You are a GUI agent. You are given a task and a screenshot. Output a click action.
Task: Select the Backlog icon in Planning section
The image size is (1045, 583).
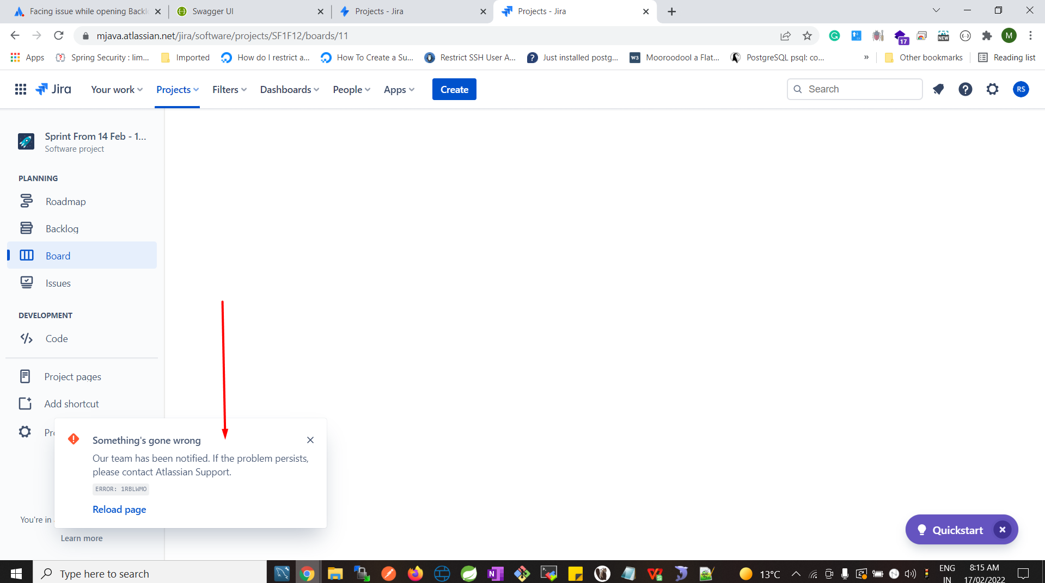[x=27, y=228]
